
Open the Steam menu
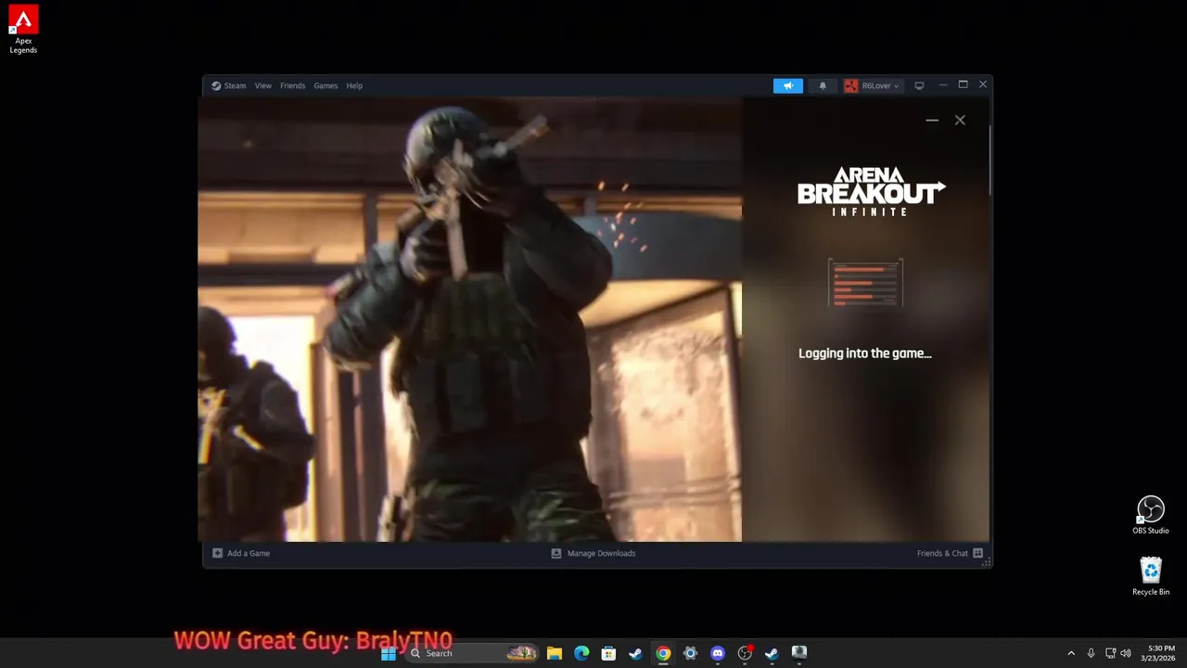(x=228, y=85)
